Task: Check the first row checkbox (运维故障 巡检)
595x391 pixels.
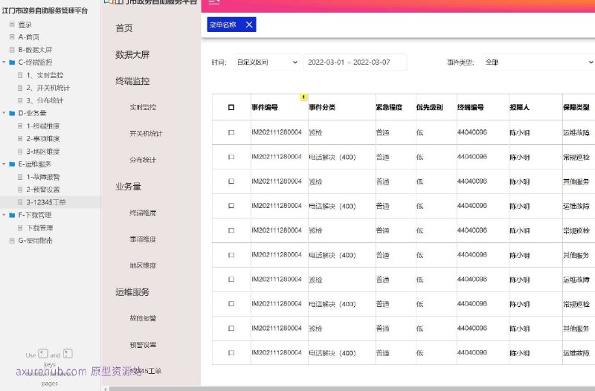Action: click(x=231, y=132)
